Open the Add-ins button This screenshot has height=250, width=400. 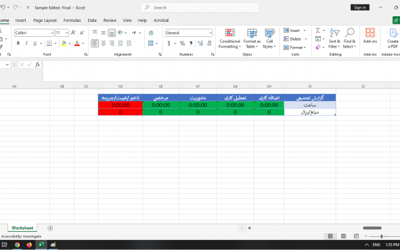click(370, 33)
